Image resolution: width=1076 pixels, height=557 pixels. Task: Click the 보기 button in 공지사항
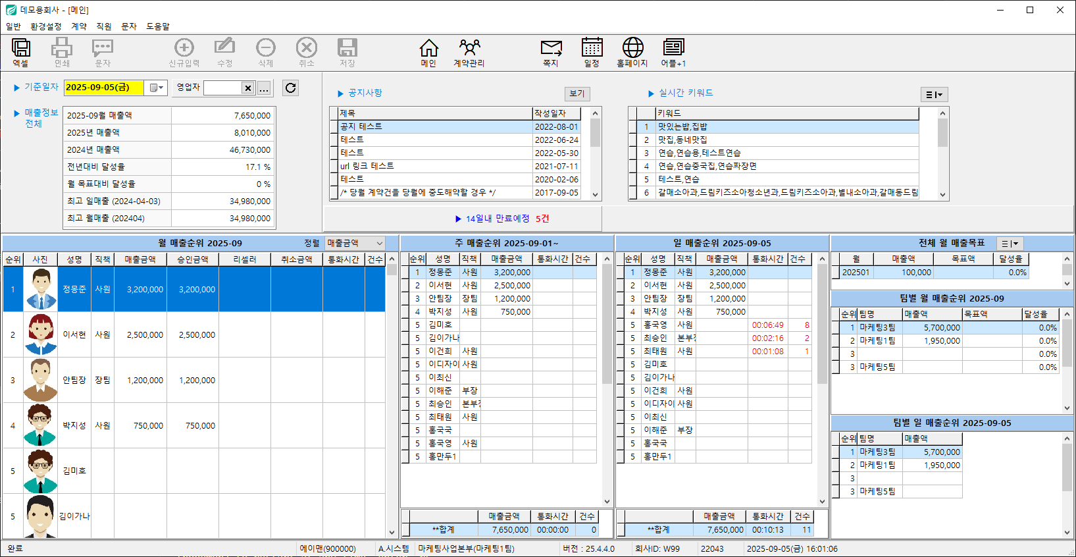[576, 93]
